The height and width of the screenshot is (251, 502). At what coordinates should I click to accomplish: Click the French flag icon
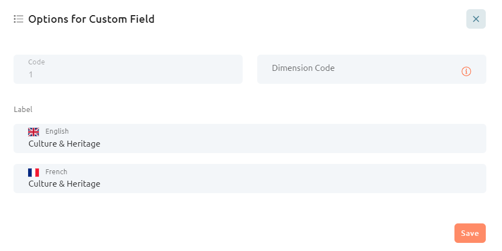pyautogui.click(x=34, y=173)
